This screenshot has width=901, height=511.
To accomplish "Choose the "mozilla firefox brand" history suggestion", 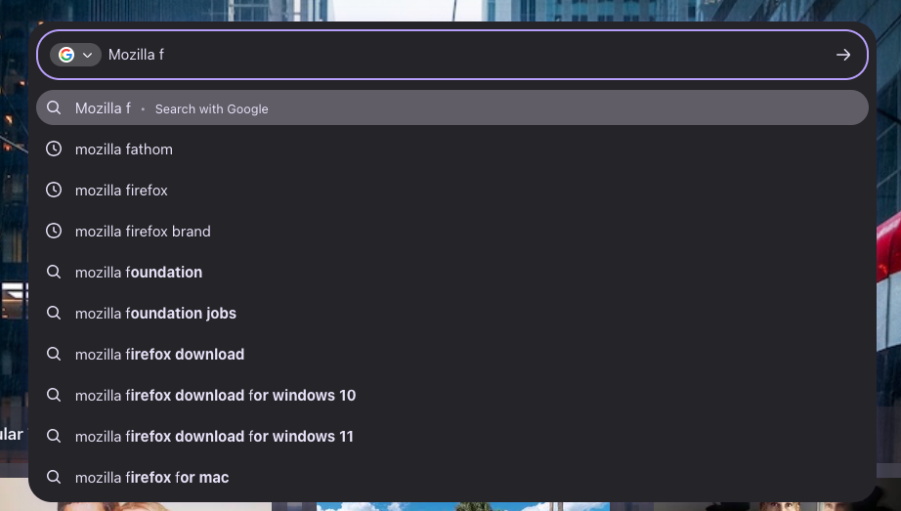I will [452, 231].
